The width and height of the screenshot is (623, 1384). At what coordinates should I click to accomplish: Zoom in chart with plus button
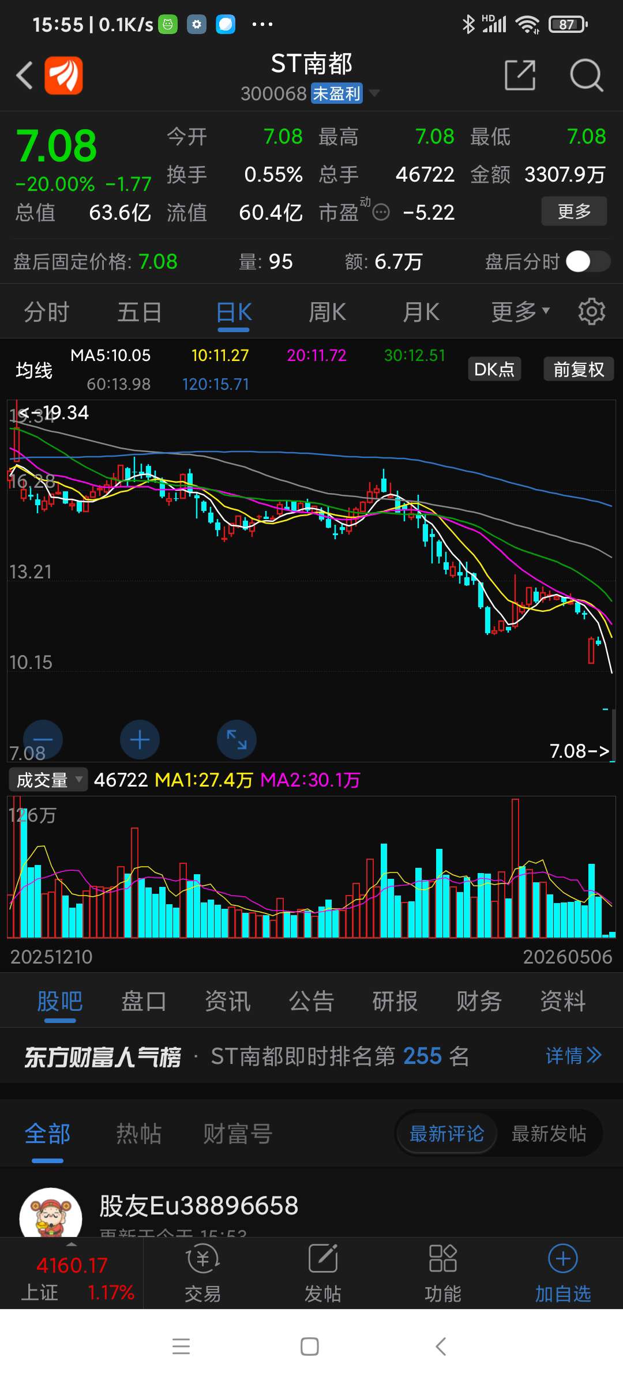tap(140, 739)
